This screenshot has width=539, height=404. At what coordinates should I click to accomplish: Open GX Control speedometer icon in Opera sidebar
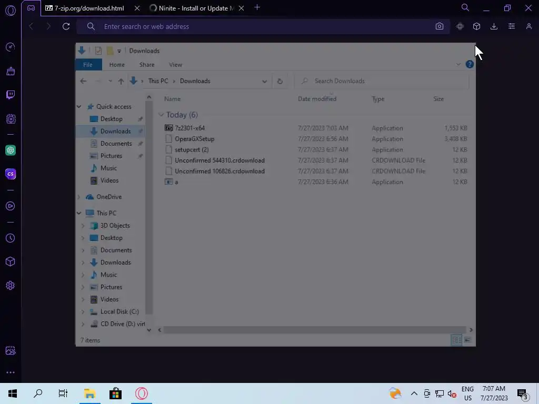point(11,47)
